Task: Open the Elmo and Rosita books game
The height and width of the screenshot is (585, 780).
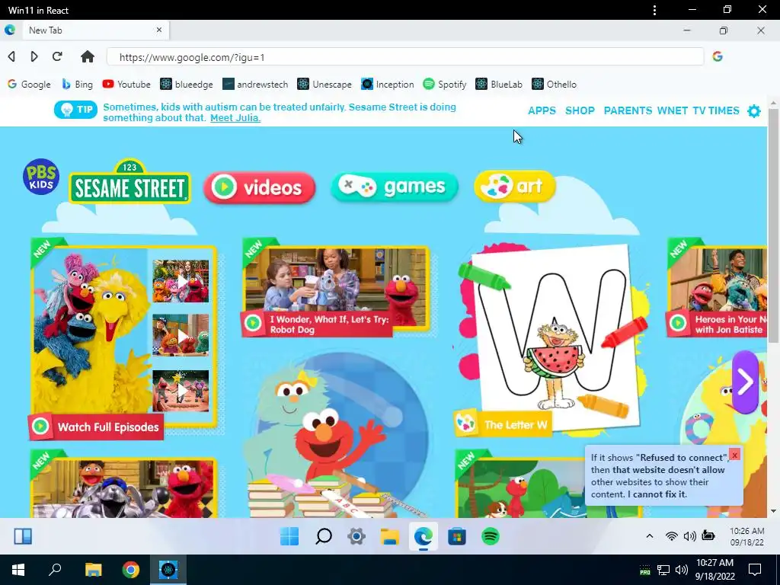Action: pyautogui.click(x=338, y=435)
